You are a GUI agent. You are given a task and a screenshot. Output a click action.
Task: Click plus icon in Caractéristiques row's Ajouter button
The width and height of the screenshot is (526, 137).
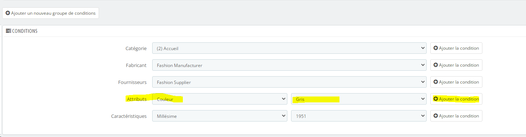coord(436,116)
